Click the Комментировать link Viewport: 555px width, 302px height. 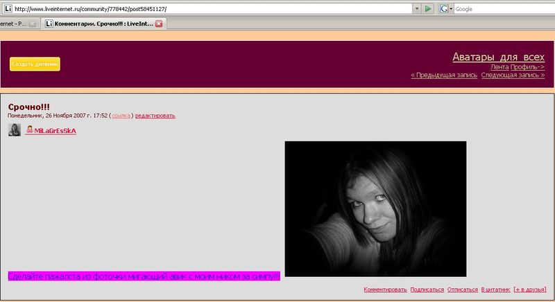[384, 290]
